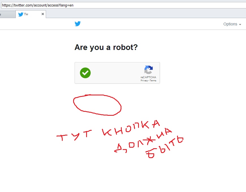Click the Twitter bird logo in page header
Image resolution: width=246 pixels, height=192 pixels.
[78, 24]
